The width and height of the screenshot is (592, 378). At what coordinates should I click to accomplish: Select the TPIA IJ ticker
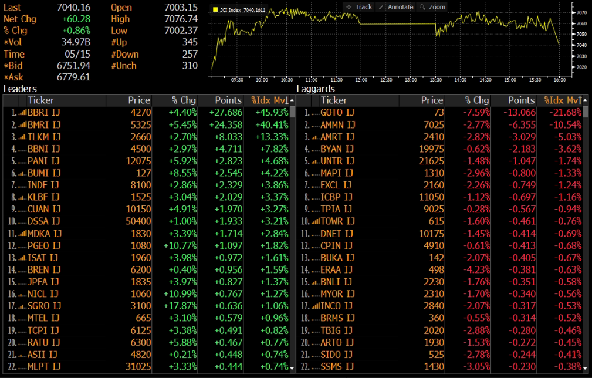[336, 209]
